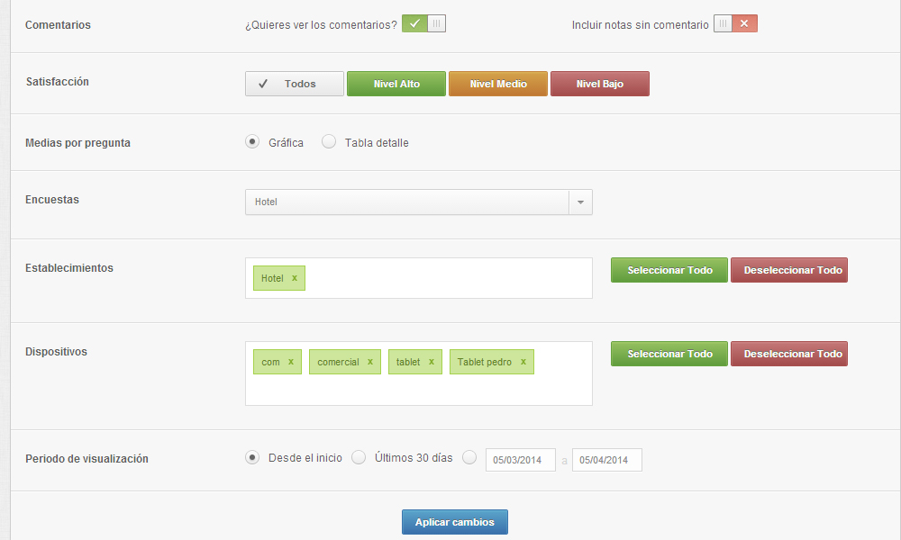This screenshot has width=901, height=540.
Task: Remove the "com" device tag
Action: [x=289, y=362]
